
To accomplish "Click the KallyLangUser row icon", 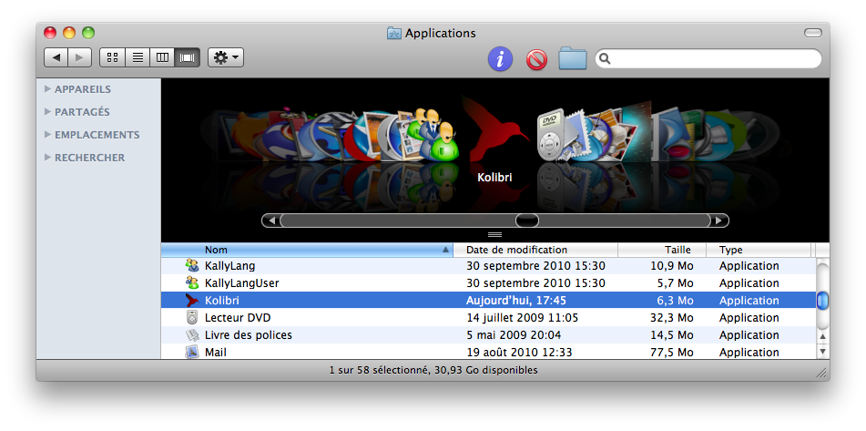I will [x=192, y=282].
